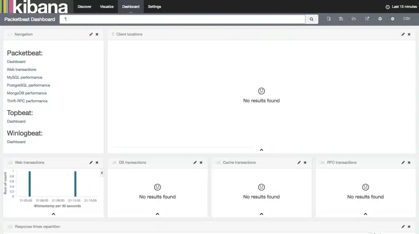Expand the Cache transactions spy panel chevron
This screenshot has width=419, height=234.
point(261,214)
